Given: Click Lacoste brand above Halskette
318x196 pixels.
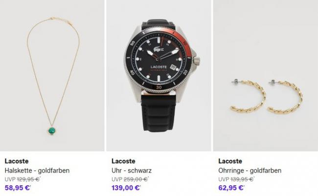Looking at the screenshot, I should point(17,161).
